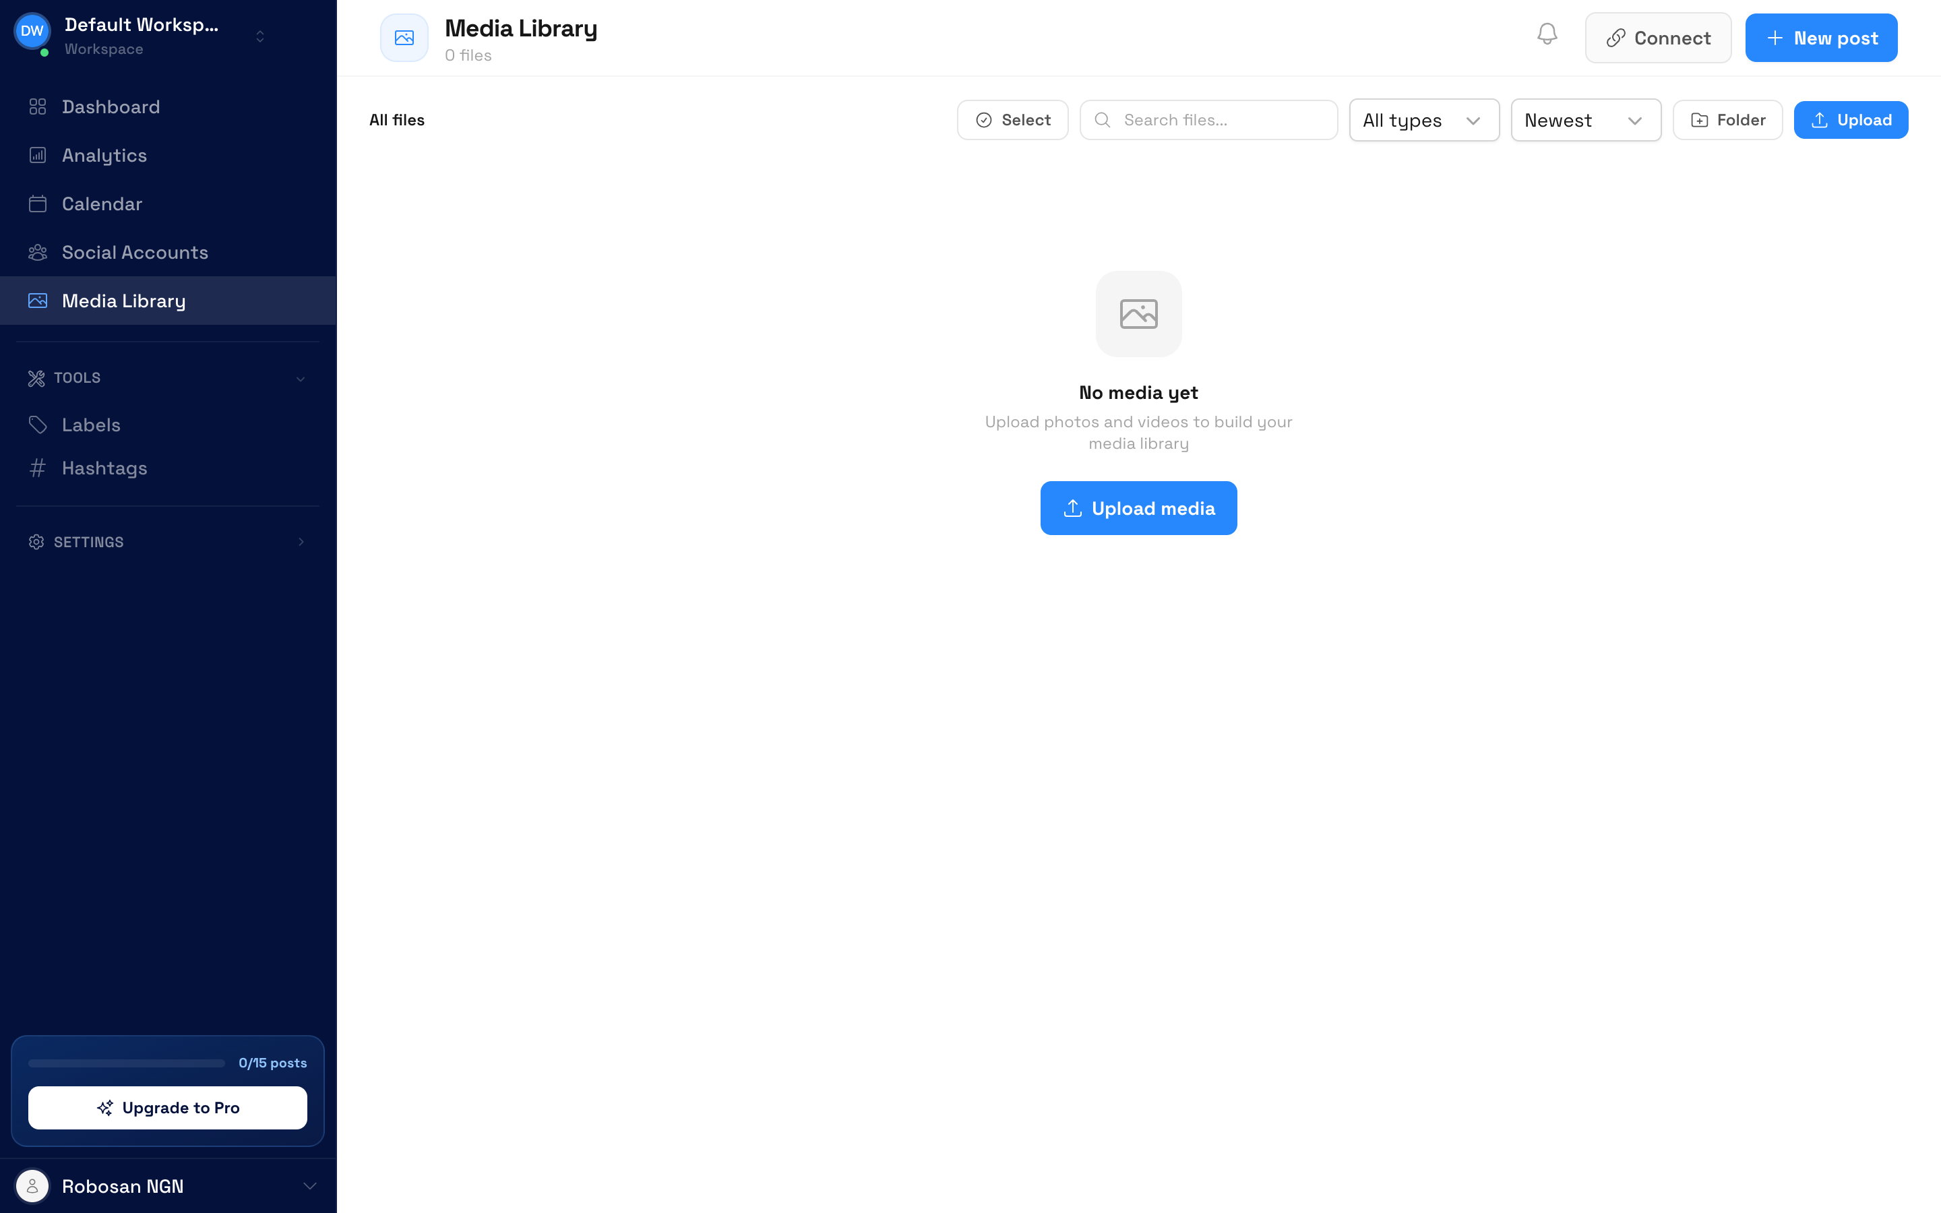Click the Robosan NGN user avatar icon

32,1186
